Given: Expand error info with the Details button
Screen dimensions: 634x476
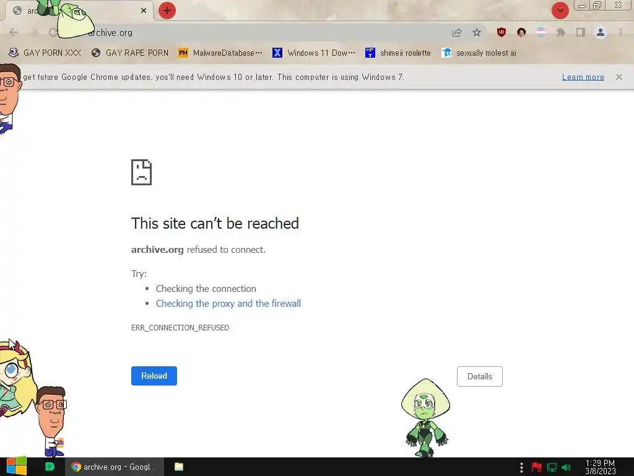Looking at the screenshot, I should (480, 376).
